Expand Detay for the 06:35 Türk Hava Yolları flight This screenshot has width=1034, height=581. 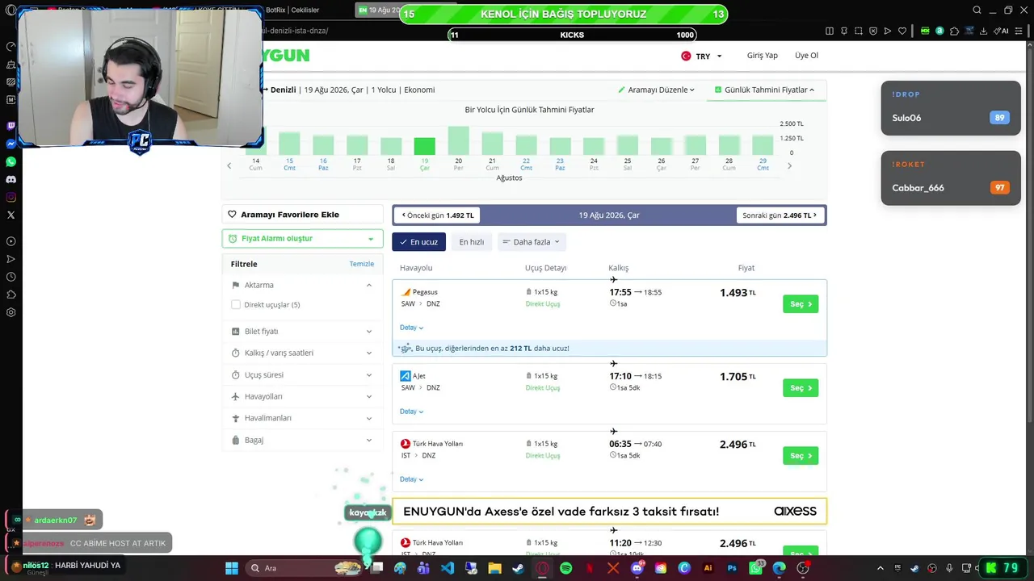coord(411,479)
